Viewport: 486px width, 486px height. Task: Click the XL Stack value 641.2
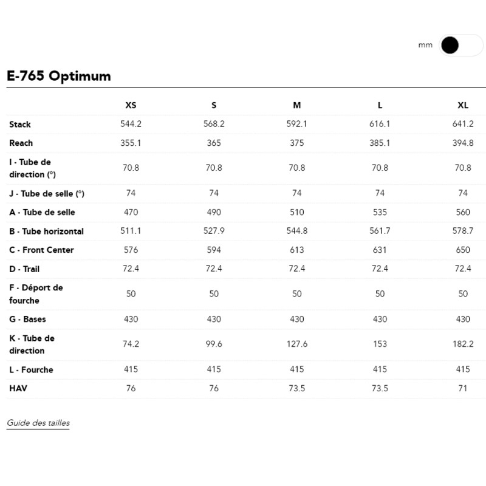pyautogui.click(x=463, y=124)
